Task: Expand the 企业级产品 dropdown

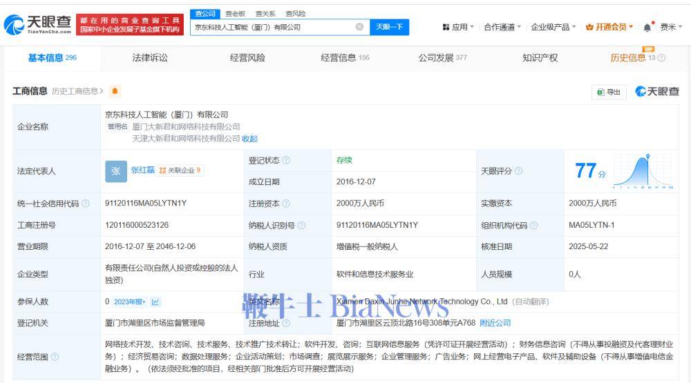Action: tap(553, 27)
